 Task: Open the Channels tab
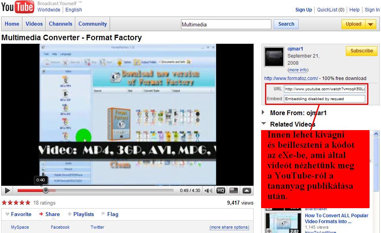60,24
